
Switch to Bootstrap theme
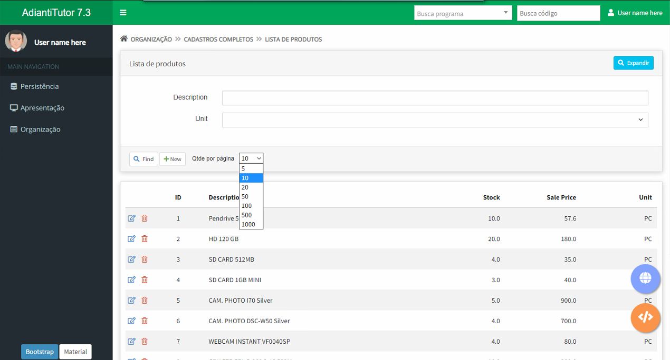40,352
